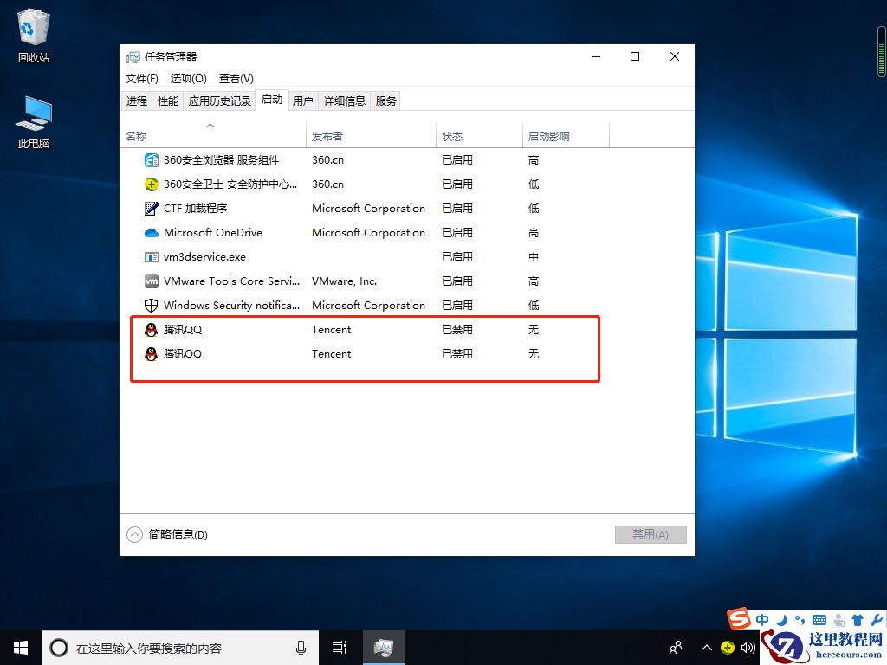The height and width of the screenshot is (665, 887).
Task: Click the Sogou input wrench settings icon
Action: [875, 620]
